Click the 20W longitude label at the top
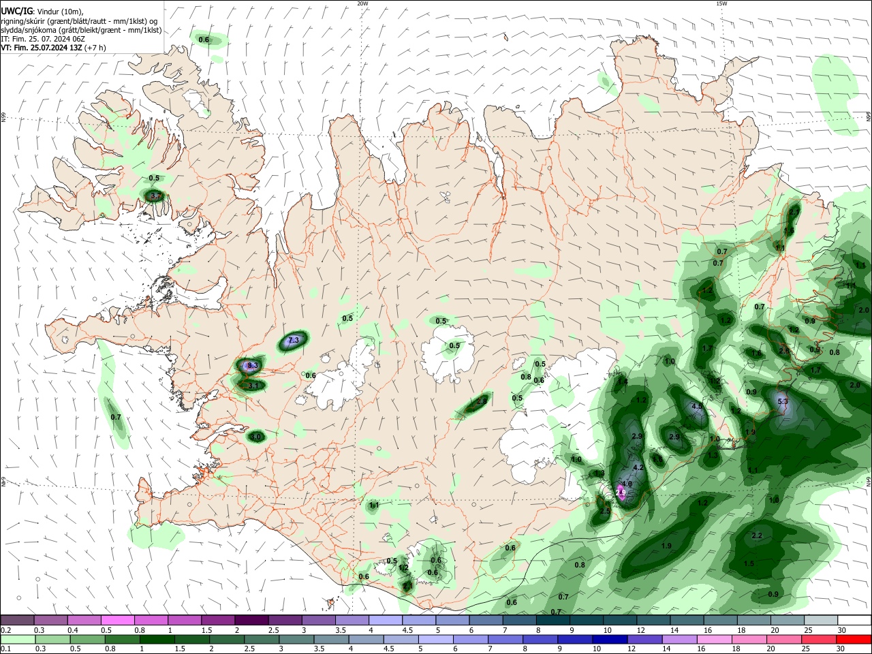This screenshot has height=654, width=872. [x=362, y=3]
